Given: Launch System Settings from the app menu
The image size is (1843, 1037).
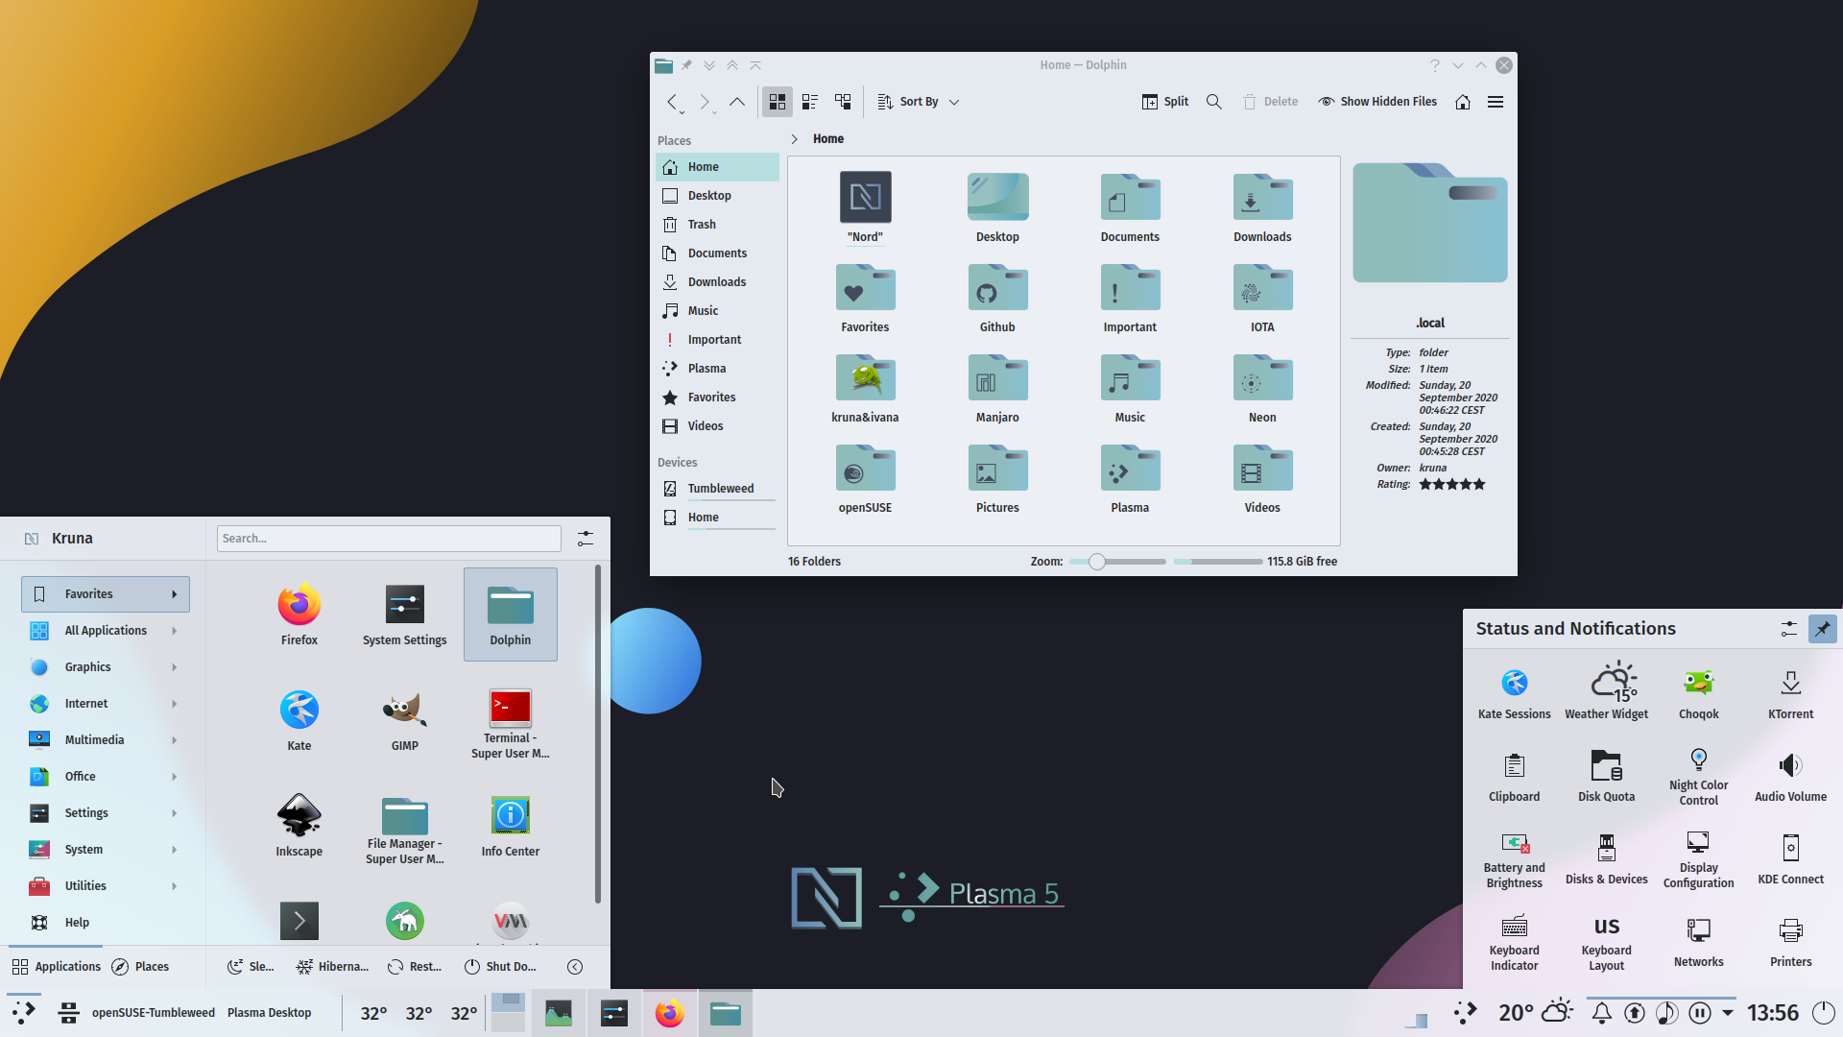Looking at the screenshot, I should (404, 614).
